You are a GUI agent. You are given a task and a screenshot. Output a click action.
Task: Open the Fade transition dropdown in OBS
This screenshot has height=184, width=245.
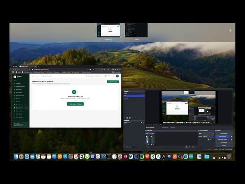coord(206,133)
